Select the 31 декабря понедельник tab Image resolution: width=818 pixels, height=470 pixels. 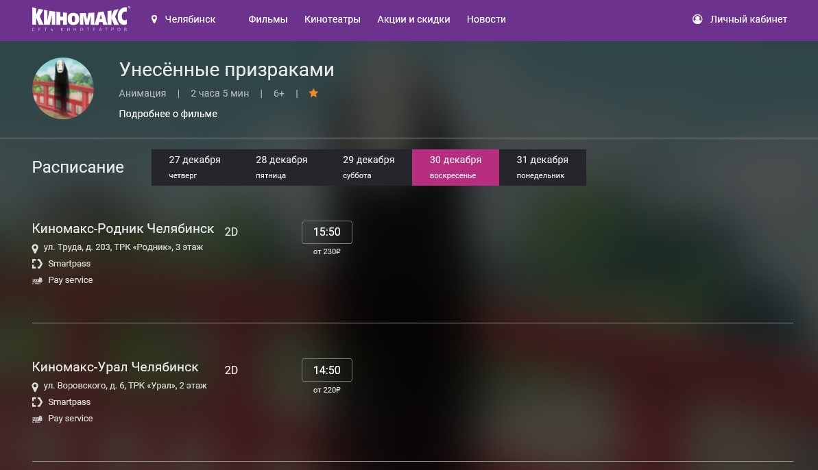(542, 167)
